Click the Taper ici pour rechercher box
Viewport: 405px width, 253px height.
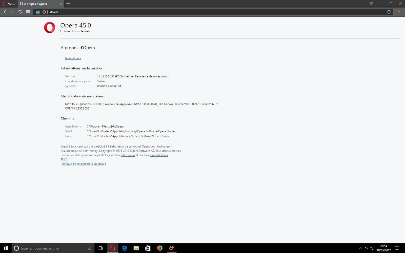pyautogui.click(x=53, y=248)
